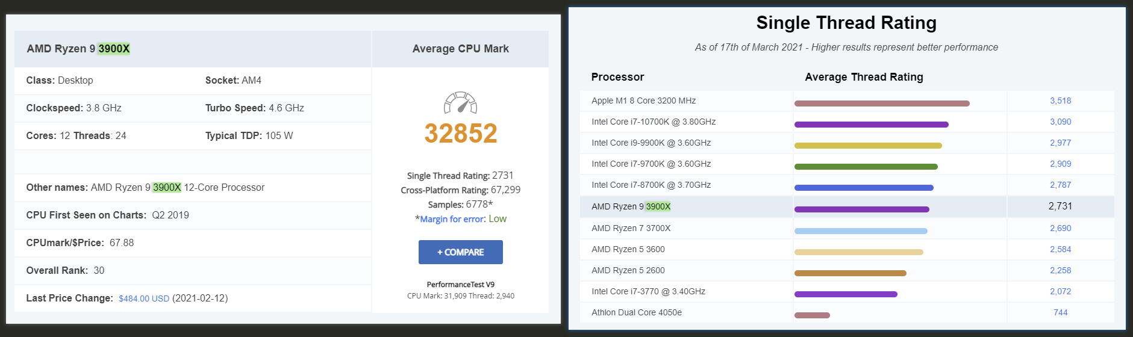Viewport: 1133px width, 337px height.
Task: Select AMD Ryzen 5 2600 processor name
Action: 628,270
